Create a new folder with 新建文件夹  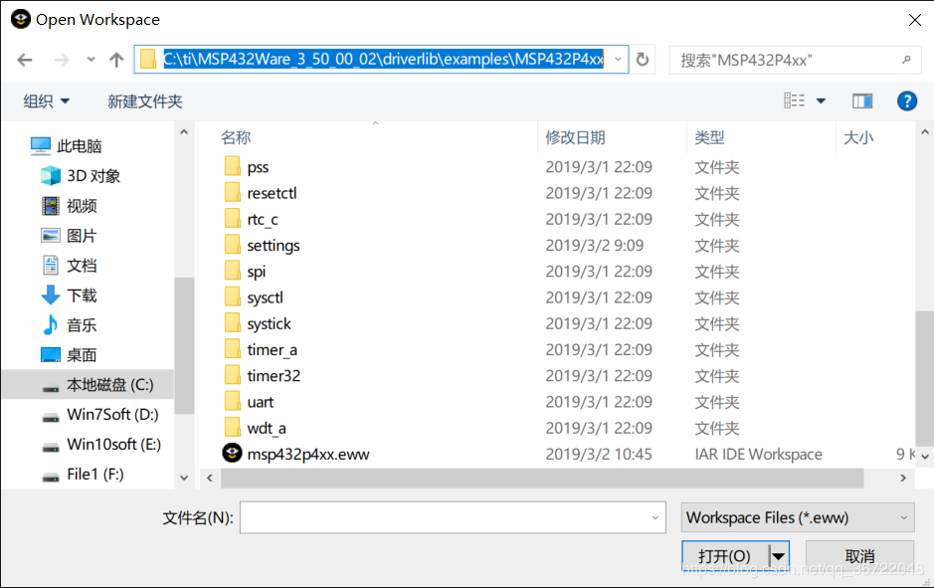pos(145,101)
